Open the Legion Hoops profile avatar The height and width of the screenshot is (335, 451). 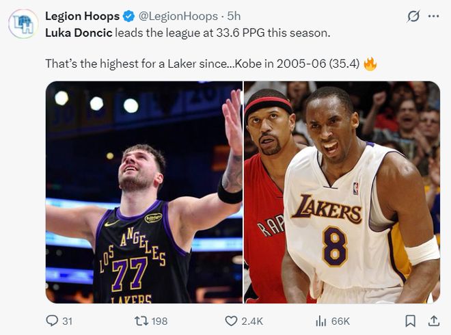pos(23,24)
